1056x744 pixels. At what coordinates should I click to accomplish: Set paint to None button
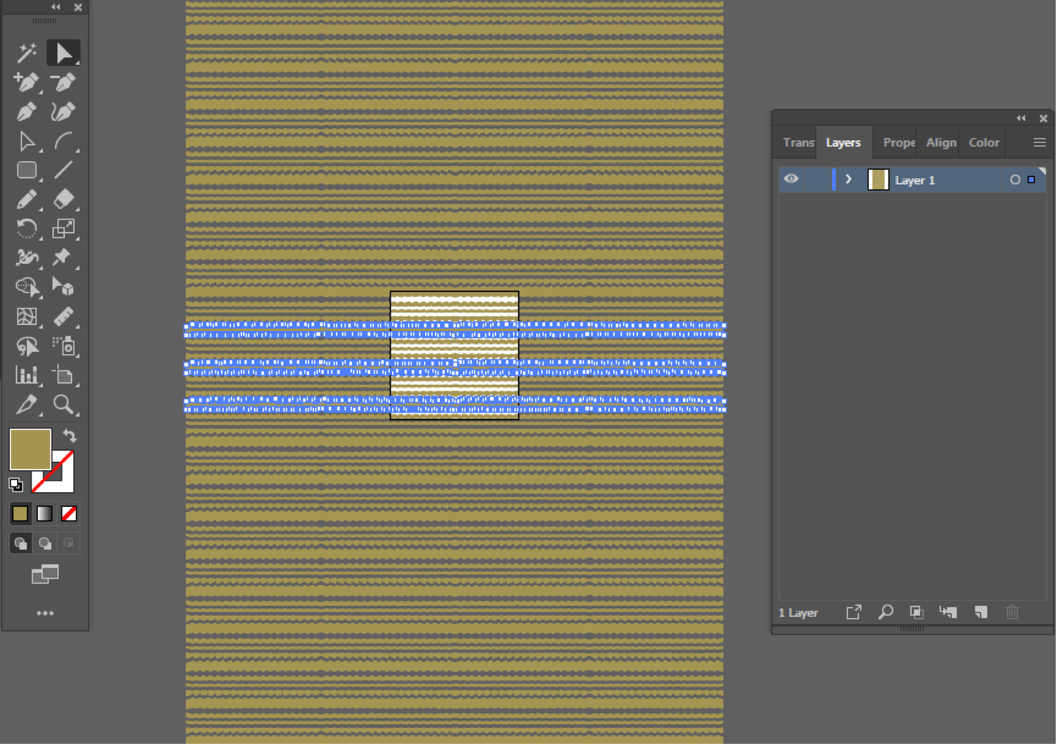point(69,514)
